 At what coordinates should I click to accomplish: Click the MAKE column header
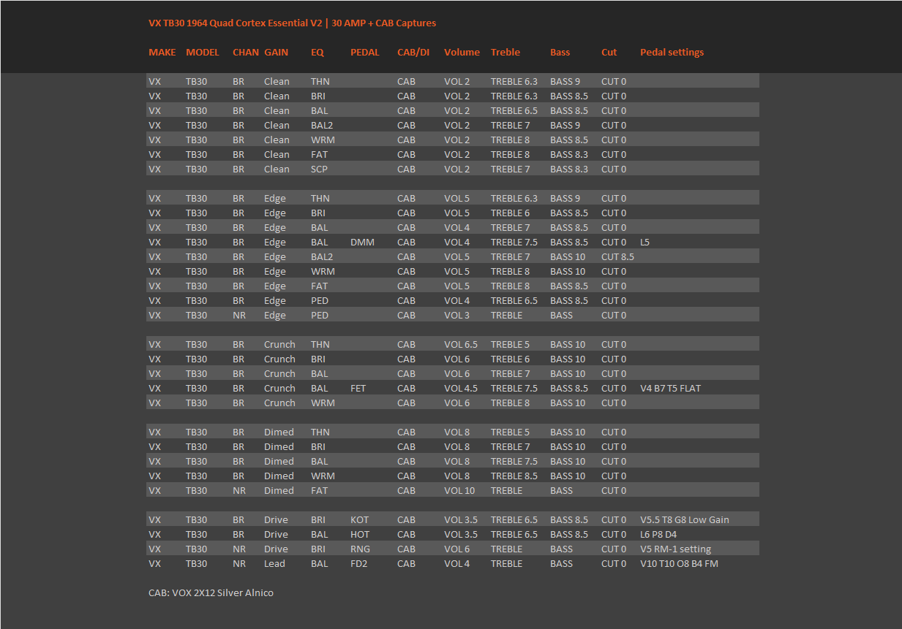point(162,53)
